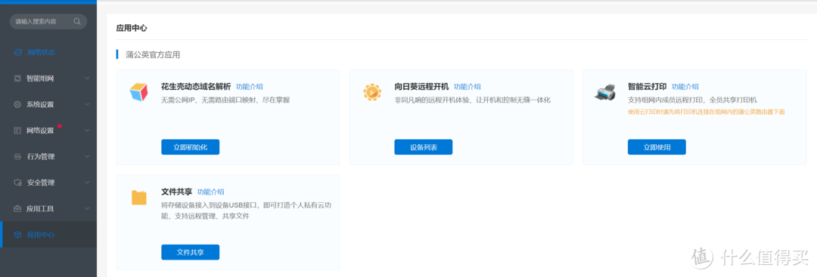
Task: Expand the 网络设置 chevron
Action: pos(87,131)
